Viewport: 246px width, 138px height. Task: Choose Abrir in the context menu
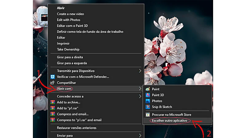[x=61, y=8]
